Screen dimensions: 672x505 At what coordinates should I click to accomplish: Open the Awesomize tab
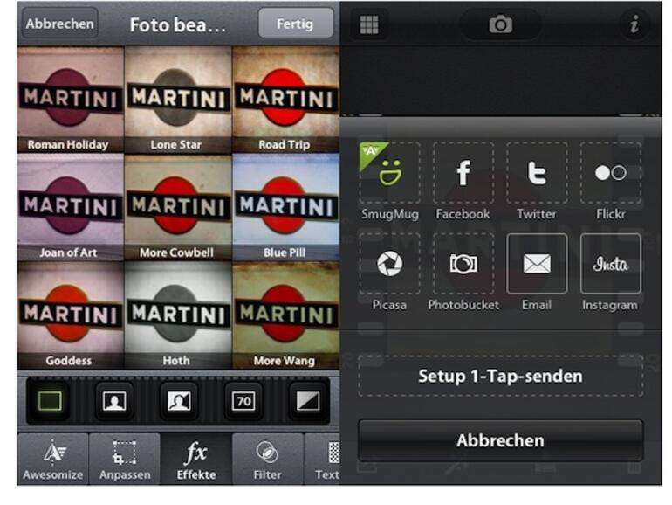coord(52,459)
